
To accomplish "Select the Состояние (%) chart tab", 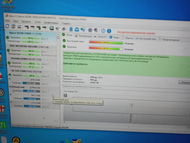I will tap(71, 91).
